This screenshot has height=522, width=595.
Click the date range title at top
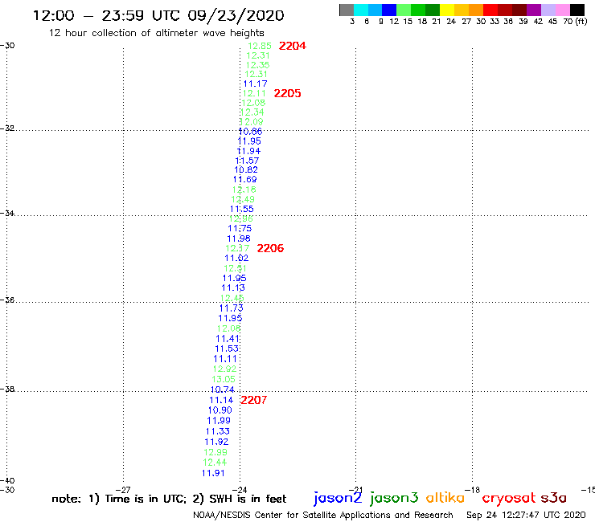158,15
